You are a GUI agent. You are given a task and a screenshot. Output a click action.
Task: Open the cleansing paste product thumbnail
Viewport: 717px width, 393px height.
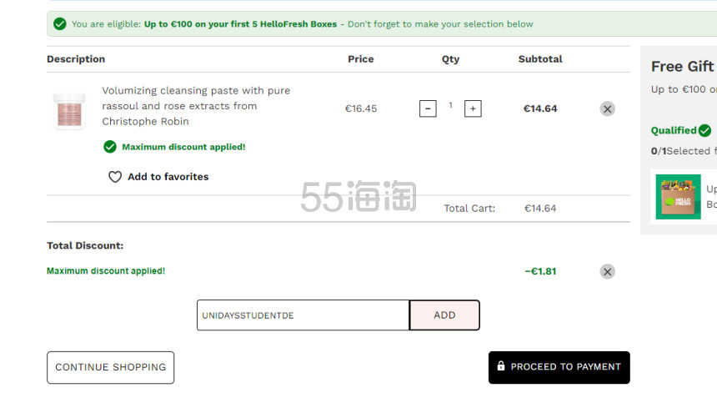pyautogui.click(x=69, y=111)
